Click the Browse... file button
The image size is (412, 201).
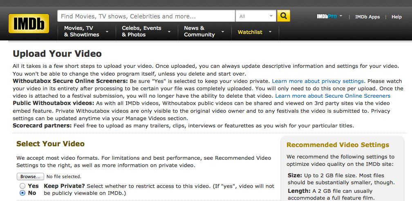pos(30,176)
